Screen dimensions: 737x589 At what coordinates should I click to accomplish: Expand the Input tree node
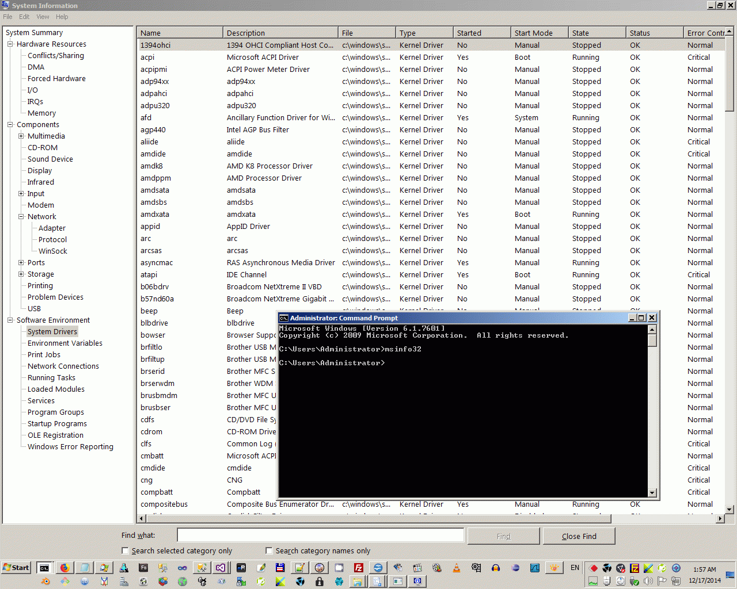tap(21, 194)
